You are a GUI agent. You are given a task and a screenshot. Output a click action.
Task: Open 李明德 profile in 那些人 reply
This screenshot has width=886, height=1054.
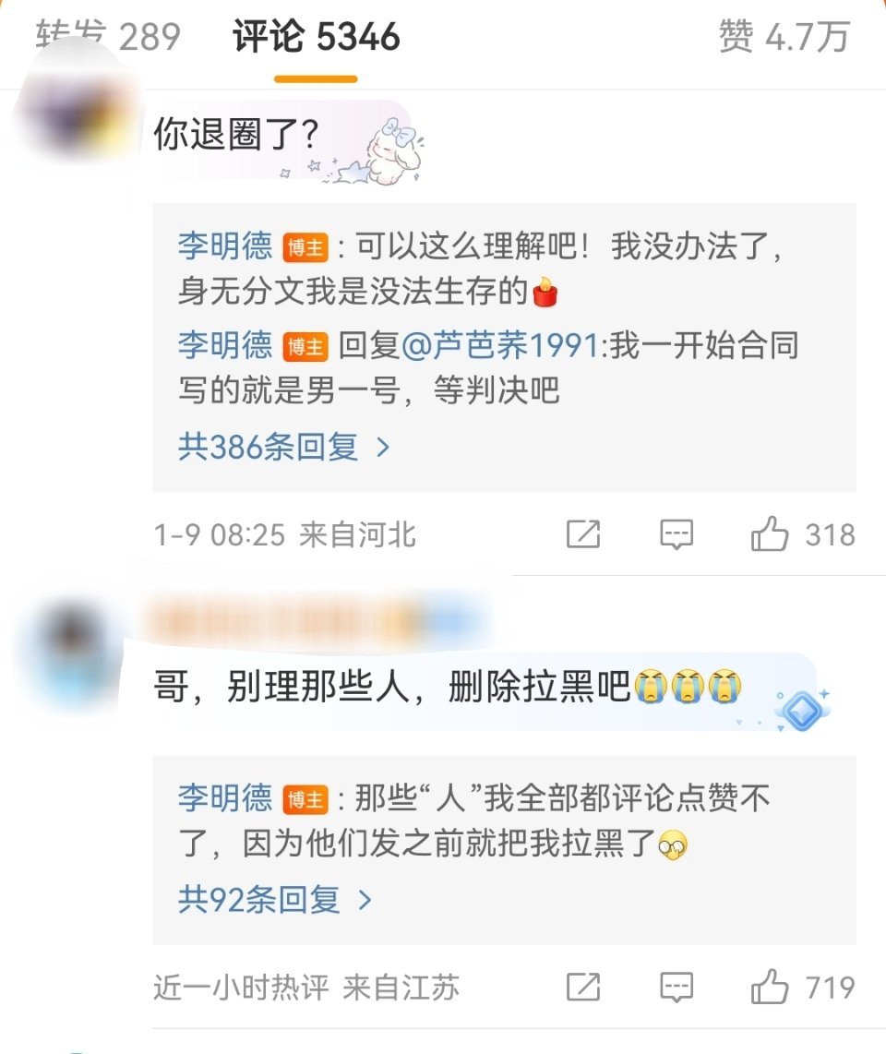point(224,798)
